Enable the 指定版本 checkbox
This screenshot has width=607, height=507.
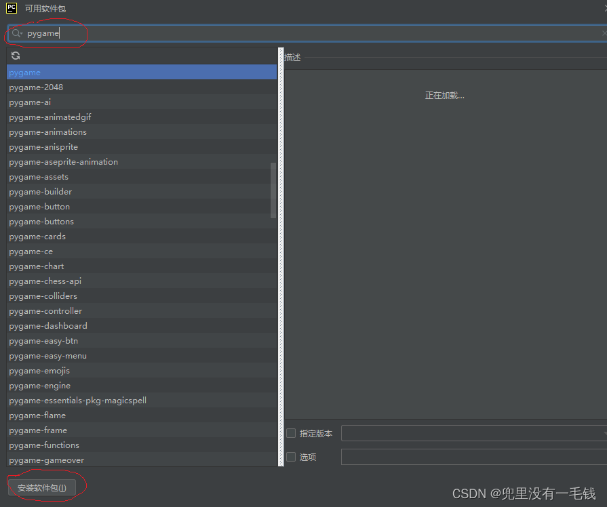[291, 433]
